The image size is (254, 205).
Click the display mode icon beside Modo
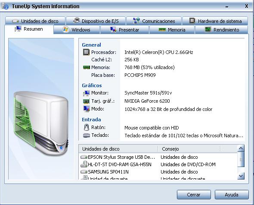coord(87,109)
